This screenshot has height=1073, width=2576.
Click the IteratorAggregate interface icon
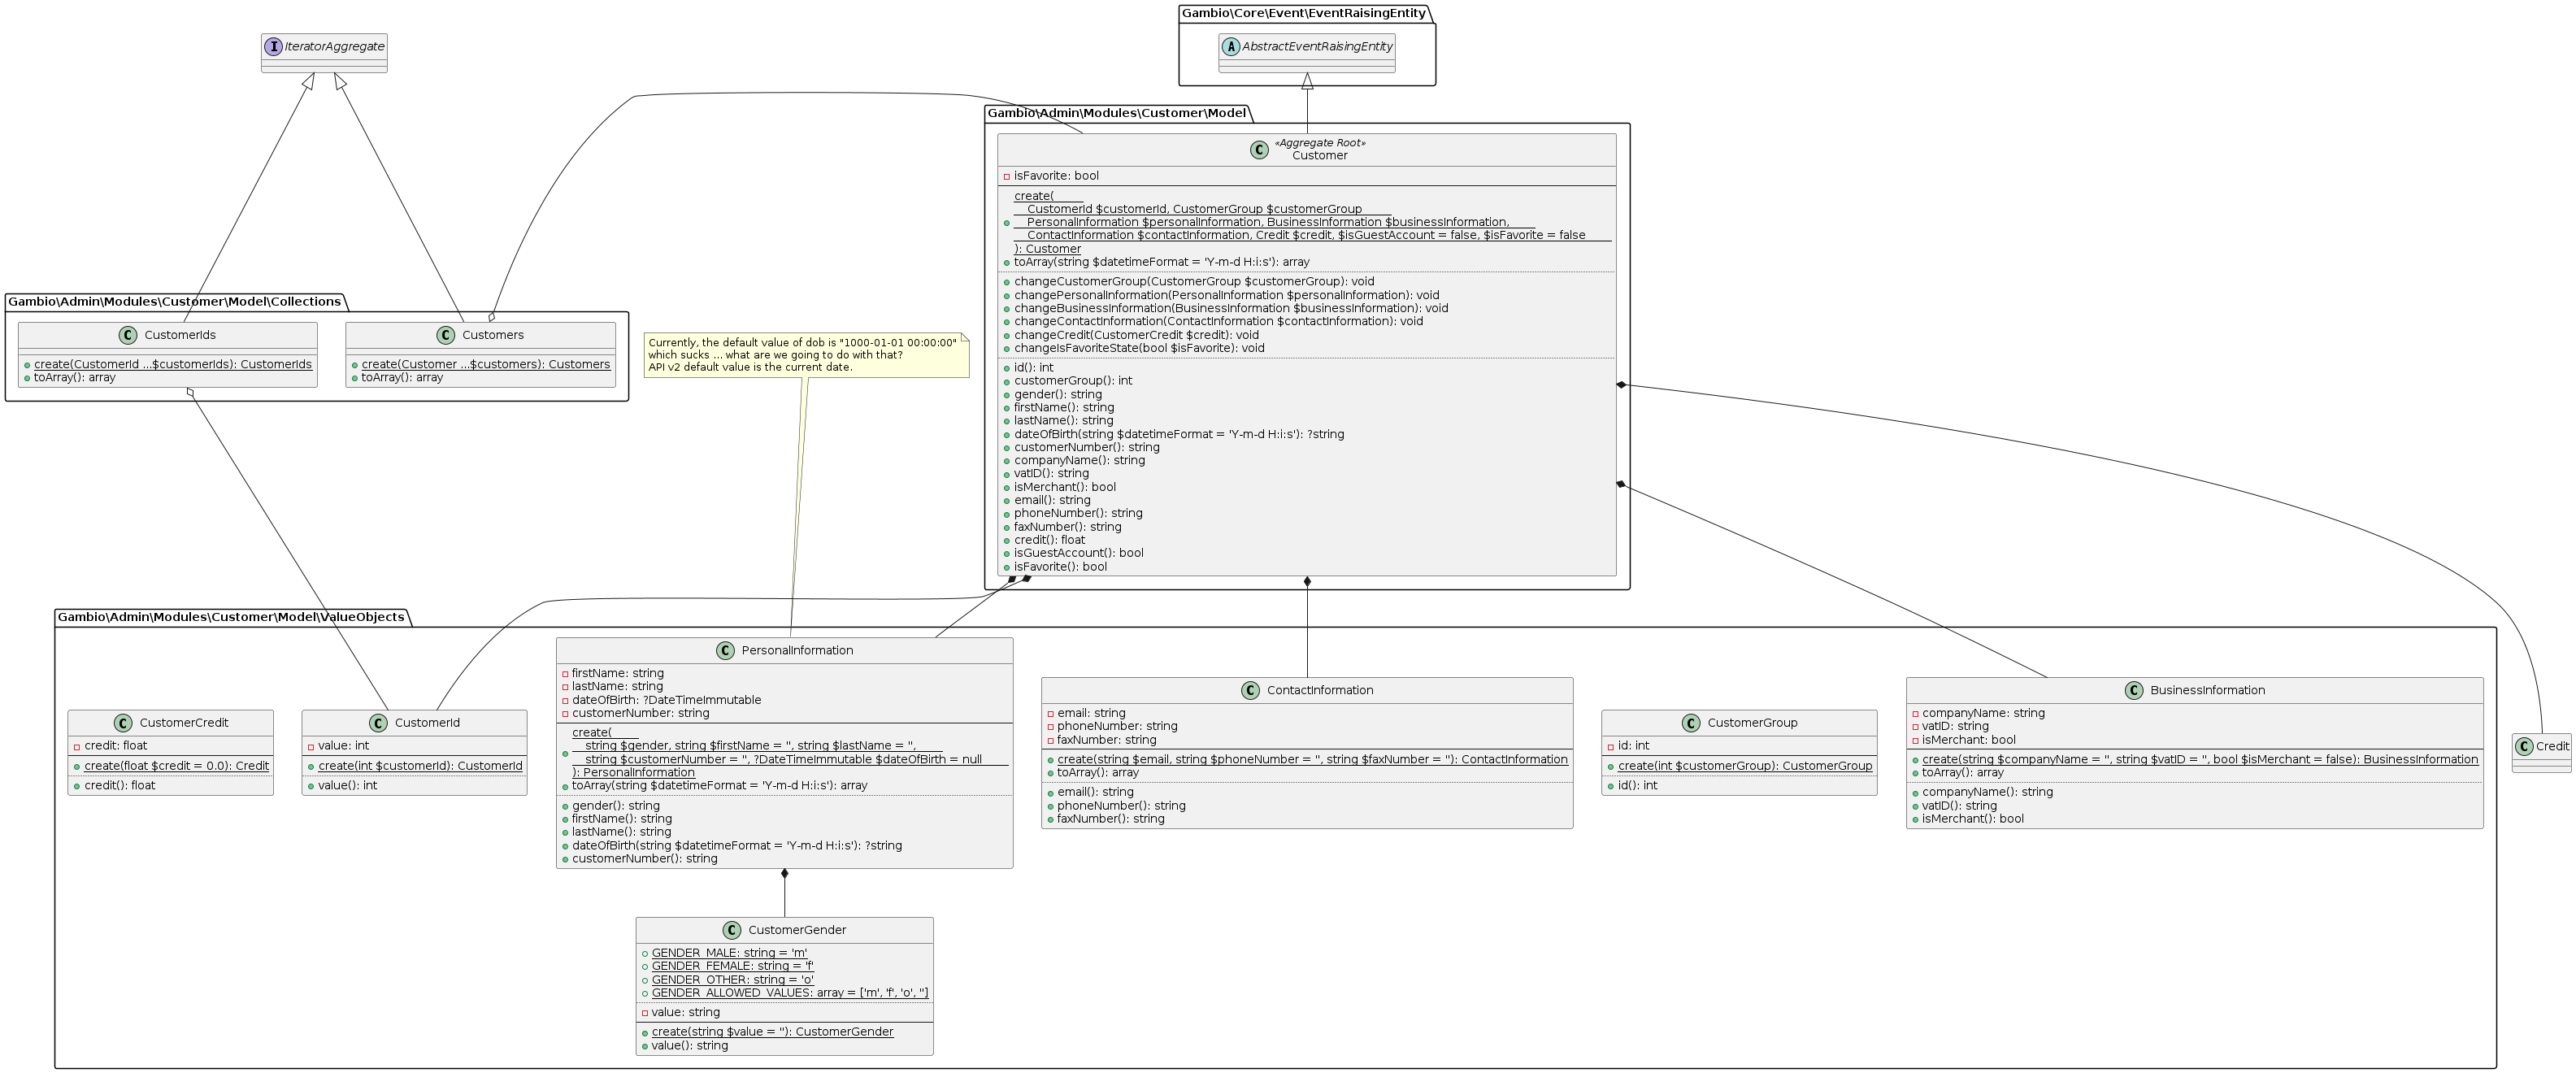click(x=272, y=46)
